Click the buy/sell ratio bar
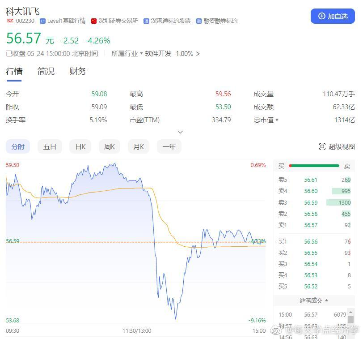363x339 pixels. point(314,166)
